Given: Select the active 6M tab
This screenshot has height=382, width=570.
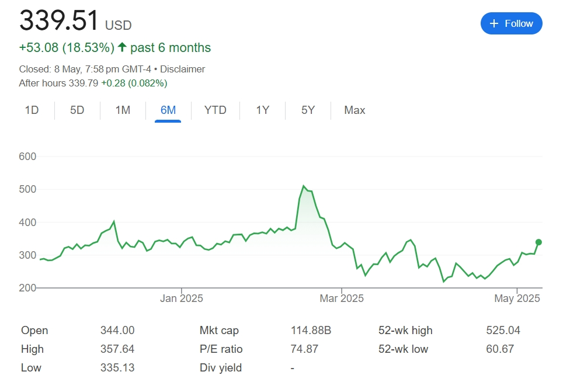Looking at the screenshot, I should 168,110.
